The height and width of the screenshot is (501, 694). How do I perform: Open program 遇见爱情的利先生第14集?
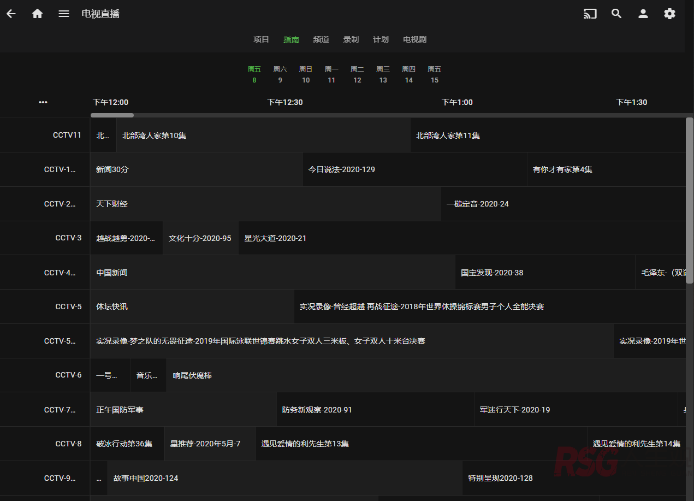pyautogui.click(x=636, y=444)
